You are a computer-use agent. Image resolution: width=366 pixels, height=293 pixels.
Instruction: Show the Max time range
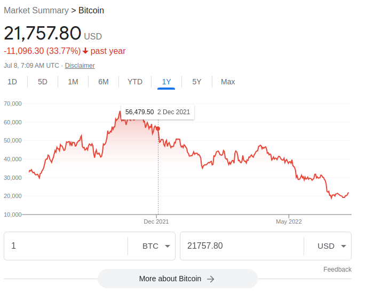[228, 82]
